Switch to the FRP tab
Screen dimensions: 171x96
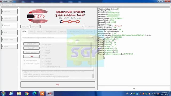point(31,32)
